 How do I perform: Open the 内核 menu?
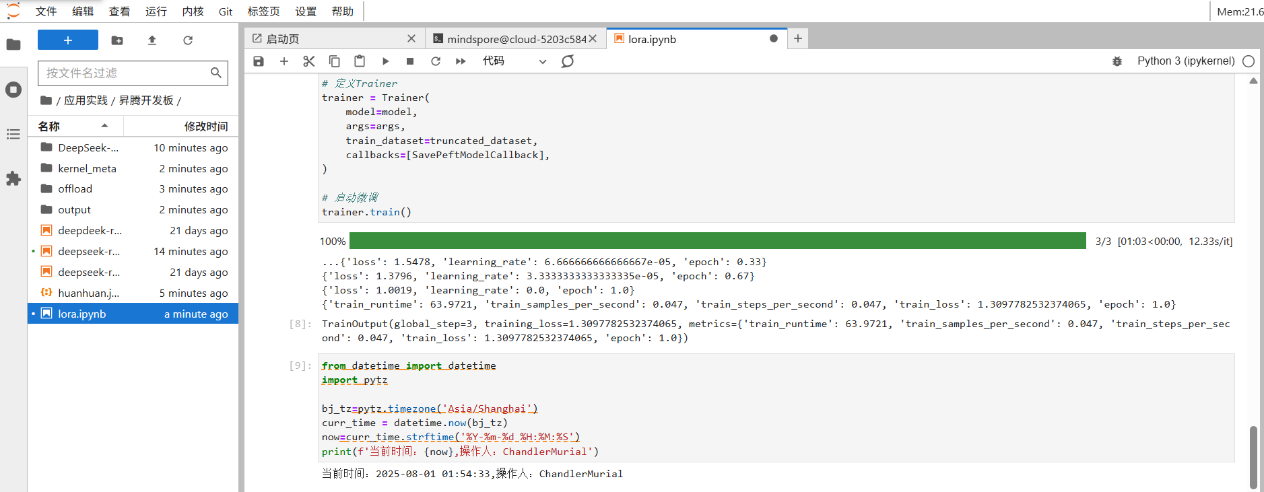(193, 11)
